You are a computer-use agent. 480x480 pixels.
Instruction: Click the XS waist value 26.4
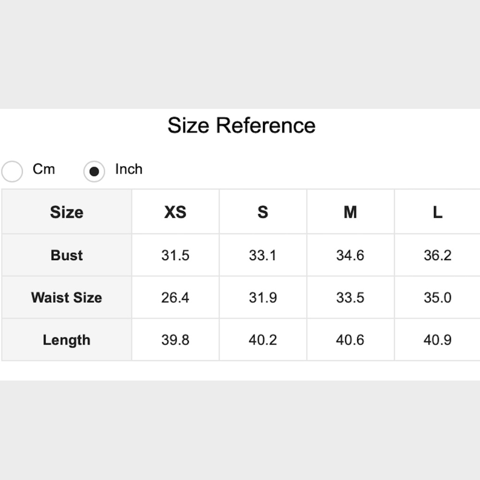[175, 298]
